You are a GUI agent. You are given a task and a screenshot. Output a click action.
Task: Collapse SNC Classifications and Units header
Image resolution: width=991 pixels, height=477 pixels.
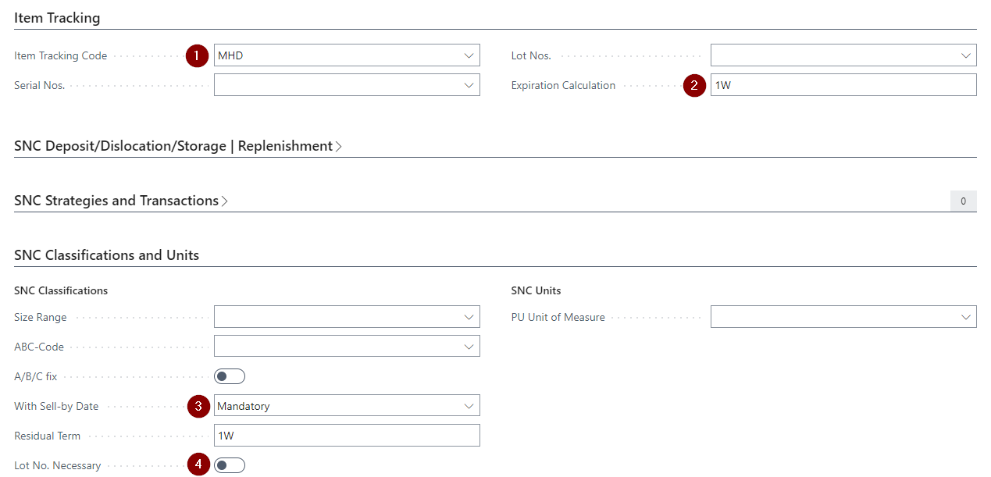pyautogui.click(x=106, y=255)
